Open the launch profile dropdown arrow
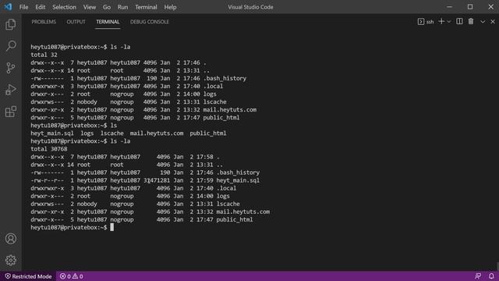 pos(449,22)
